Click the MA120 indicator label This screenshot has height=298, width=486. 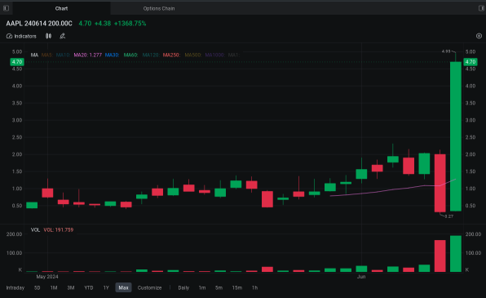(x=151, y=55)
